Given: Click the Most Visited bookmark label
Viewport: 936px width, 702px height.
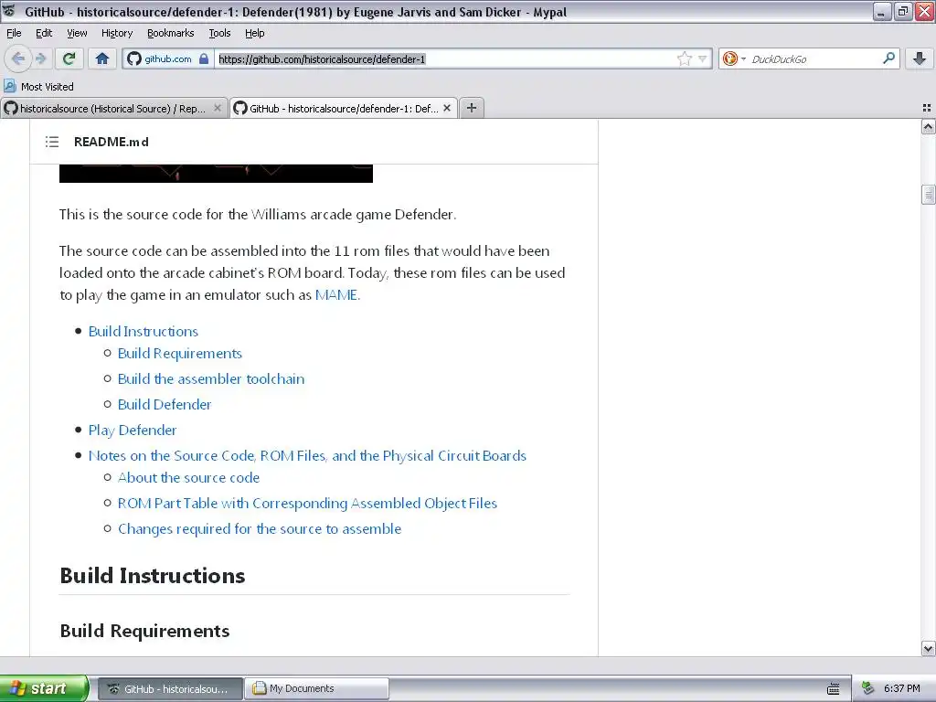Looking at the screenshot, I should click(48, 87).
